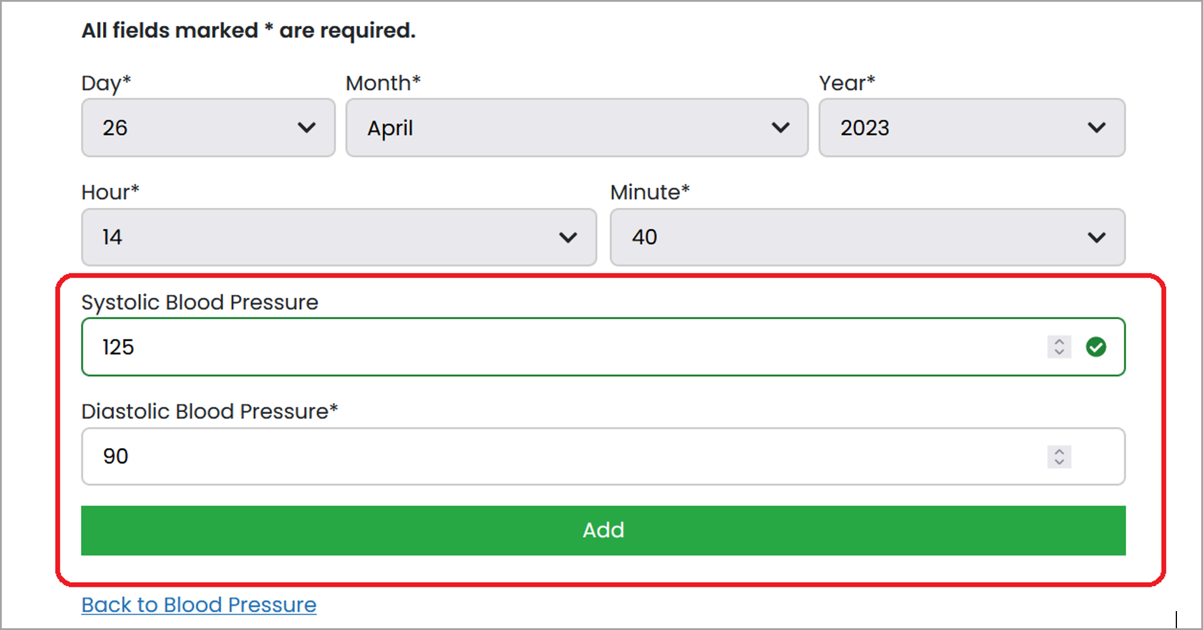Viewport: 1203px width, 630px height.
Task: Click the Diastolic Blood Pressure label
Action: pos(210,412)
